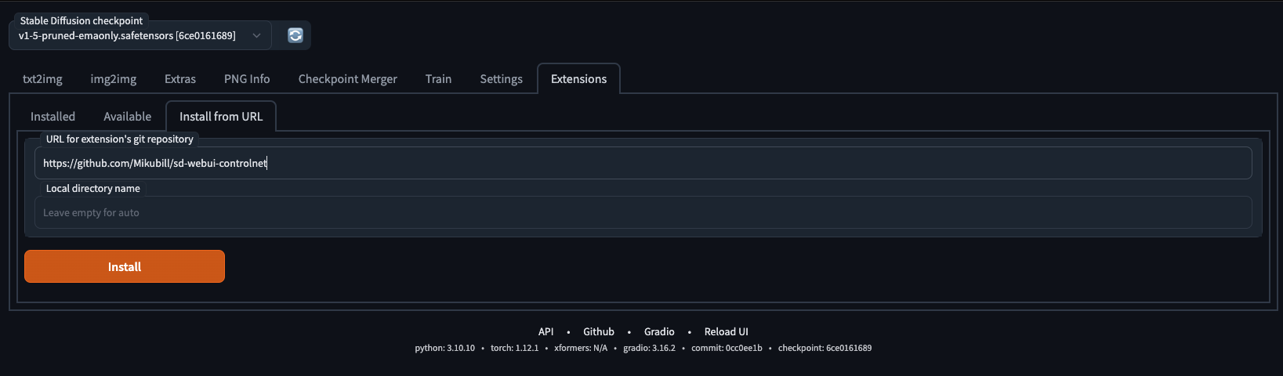1283x376 pixels.
Task: Open the Github footer link
Action: [599, 331]
